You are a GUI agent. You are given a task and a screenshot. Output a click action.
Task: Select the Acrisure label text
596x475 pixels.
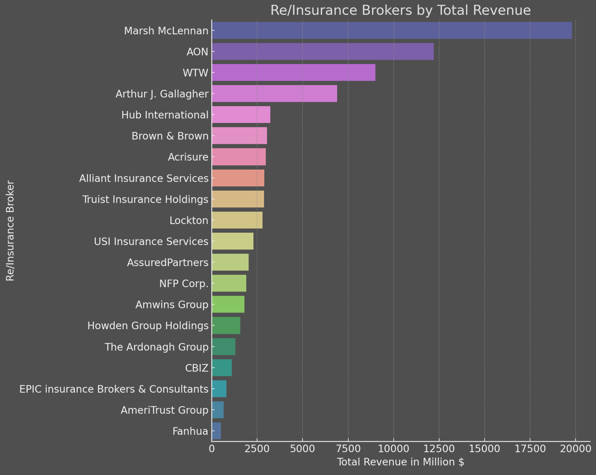[188, 157]
